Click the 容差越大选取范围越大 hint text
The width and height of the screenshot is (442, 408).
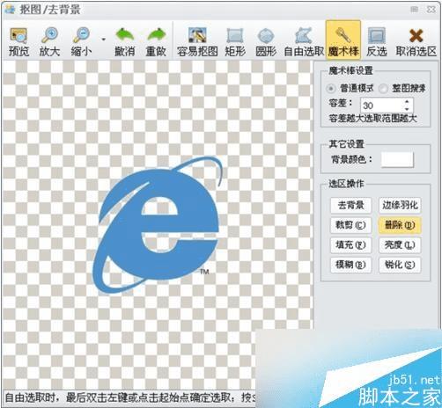click(x=372, y=119)
